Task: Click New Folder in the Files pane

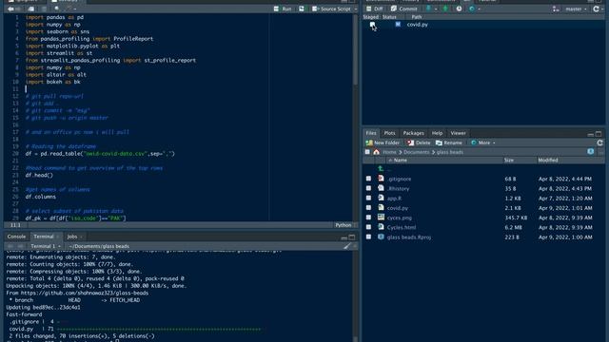Action: pos(383,142)
